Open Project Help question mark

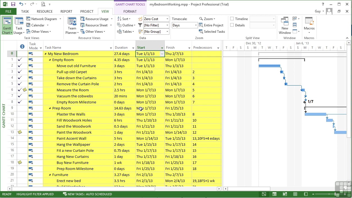pyautogui.click(x=323, y=4)
